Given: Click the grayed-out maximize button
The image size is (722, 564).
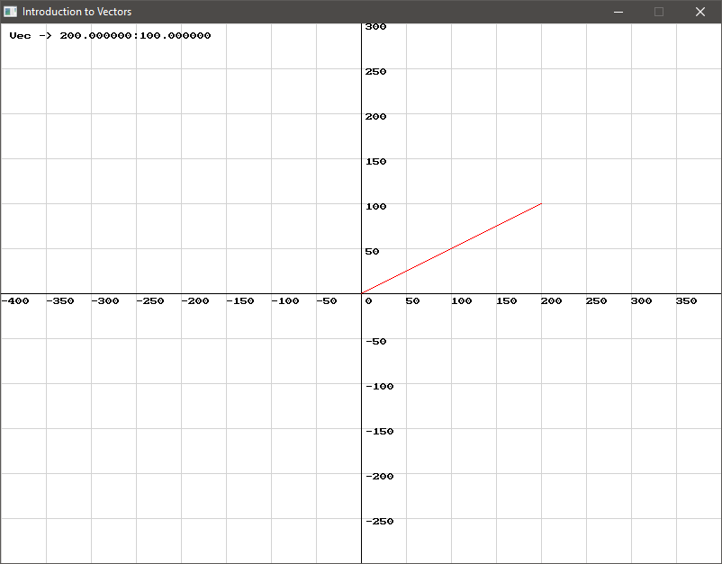Looking at the screenshot, I should click(x=659, y=12).
